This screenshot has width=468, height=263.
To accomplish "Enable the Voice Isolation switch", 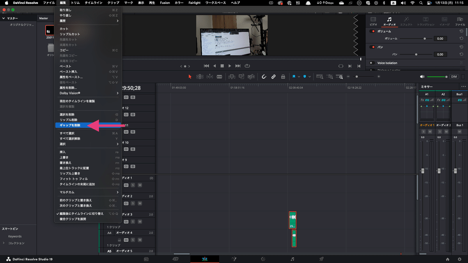I will click(372, 63).
